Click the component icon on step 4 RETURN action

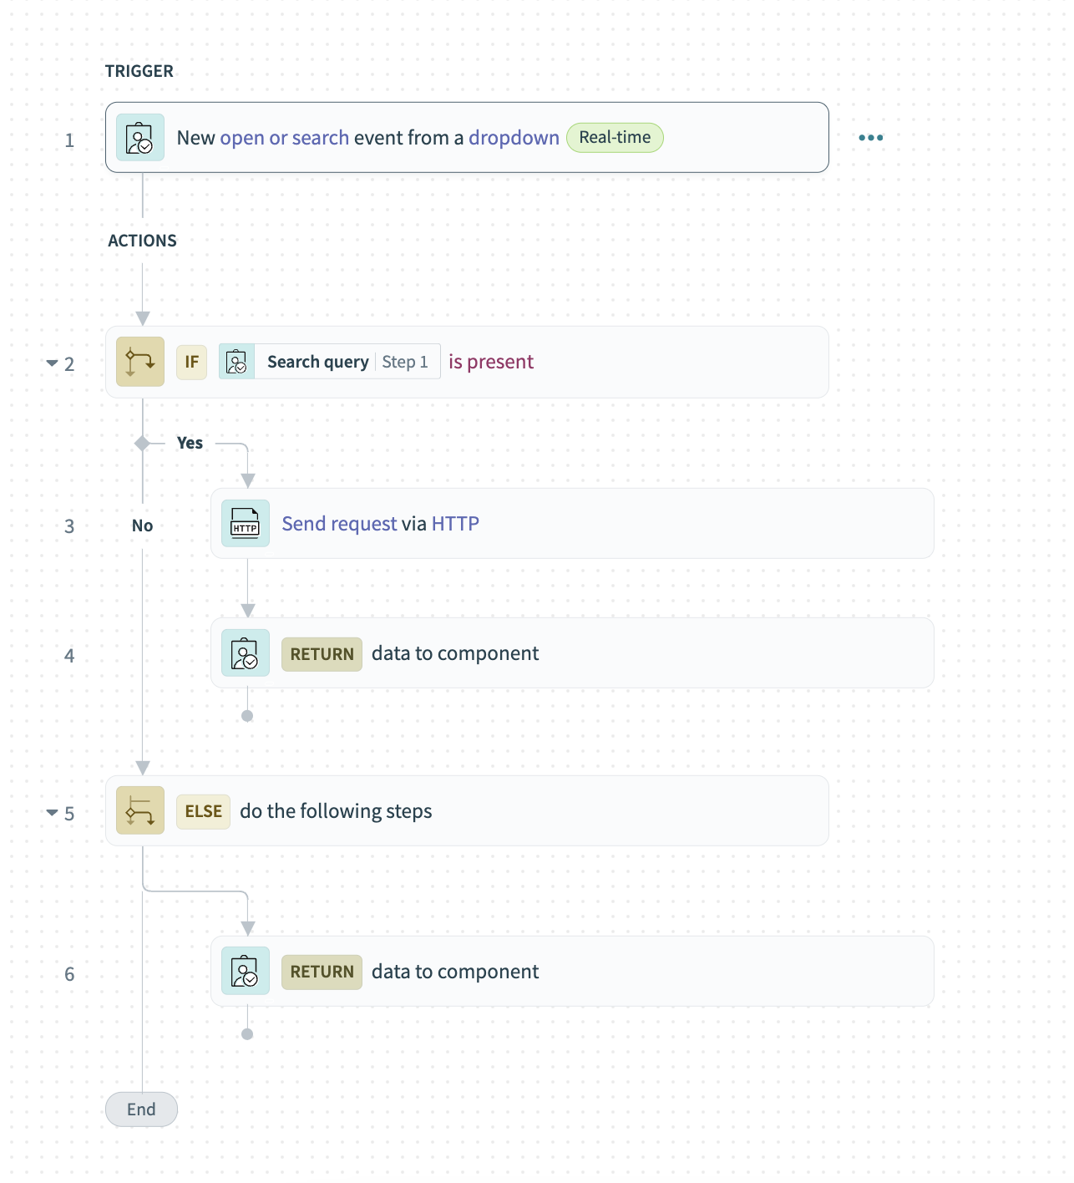click(x=245, y=653)
